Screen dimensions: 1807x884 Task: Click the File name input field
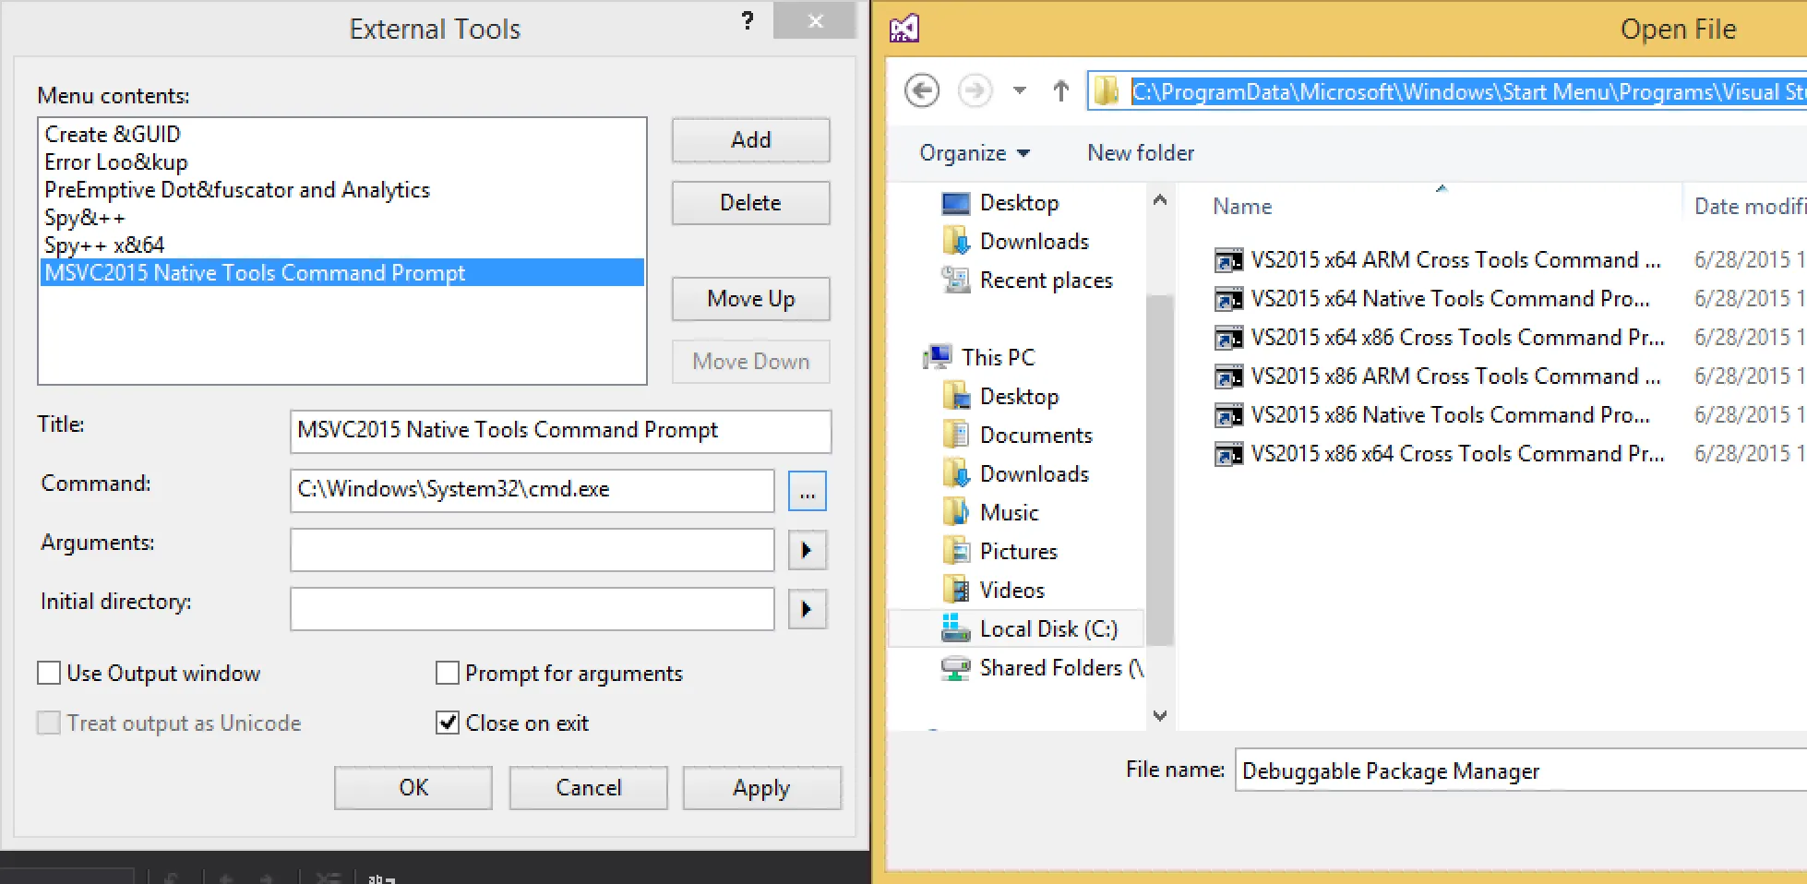[x=1521, y=770]
